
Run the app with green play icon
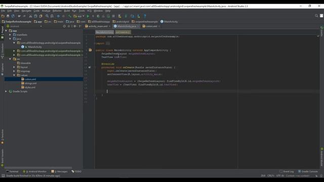pyautogui.click(x=88, y=16)
